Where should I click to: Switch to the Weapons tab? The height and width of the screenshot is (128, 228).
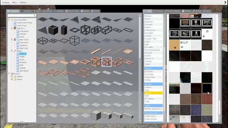pos(26,11)
